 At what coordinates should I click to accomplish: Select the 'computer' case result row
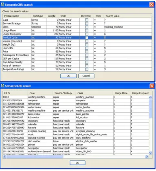coord(76,101)
